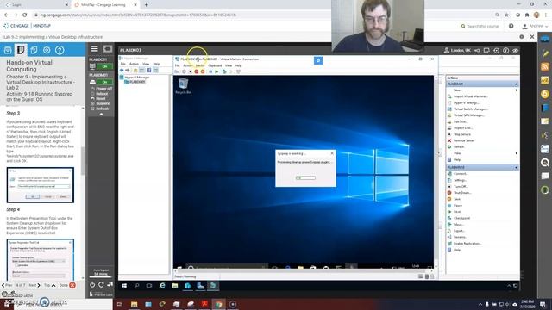This screenshot has height=310, width=552.
Task: Click Reboot in lab device panel
Action: (102, 94)
